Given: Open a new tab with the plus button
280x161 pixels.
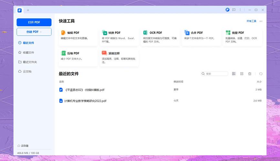Looking at the screenshot, I should click(28, 10).
